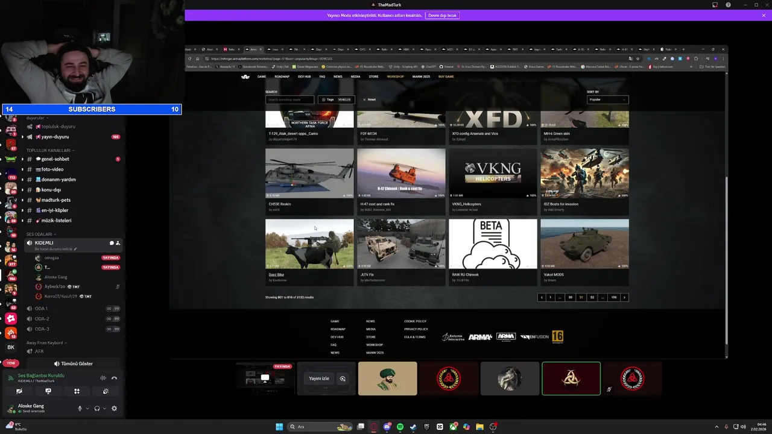Viewport: 772px width, 434px height.
Task: Click Devre dışı bırak in purple banner
Action: (442, 15)
